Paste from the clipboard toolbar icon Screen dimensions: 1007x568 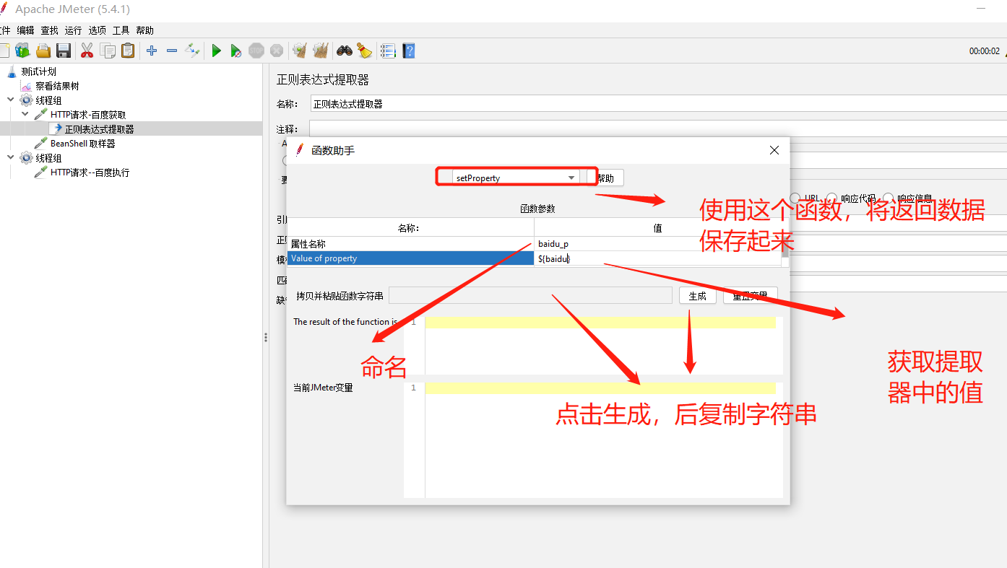pyautogui.click(x=128, y=51)
